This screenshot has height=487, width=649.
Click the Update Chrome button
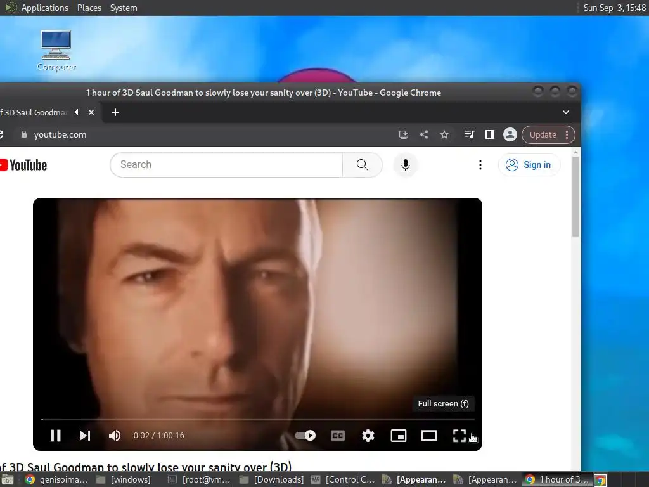548,134
